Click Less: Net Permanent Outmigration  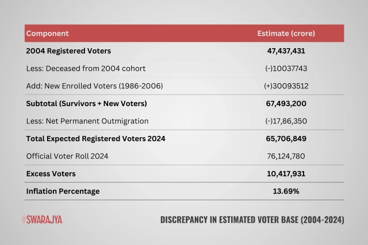point(87,121)
